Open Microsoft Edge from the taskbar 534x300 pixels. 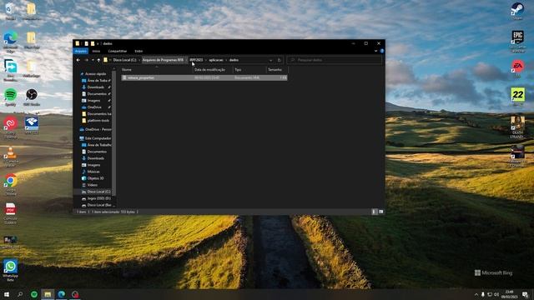pos(62,294)
